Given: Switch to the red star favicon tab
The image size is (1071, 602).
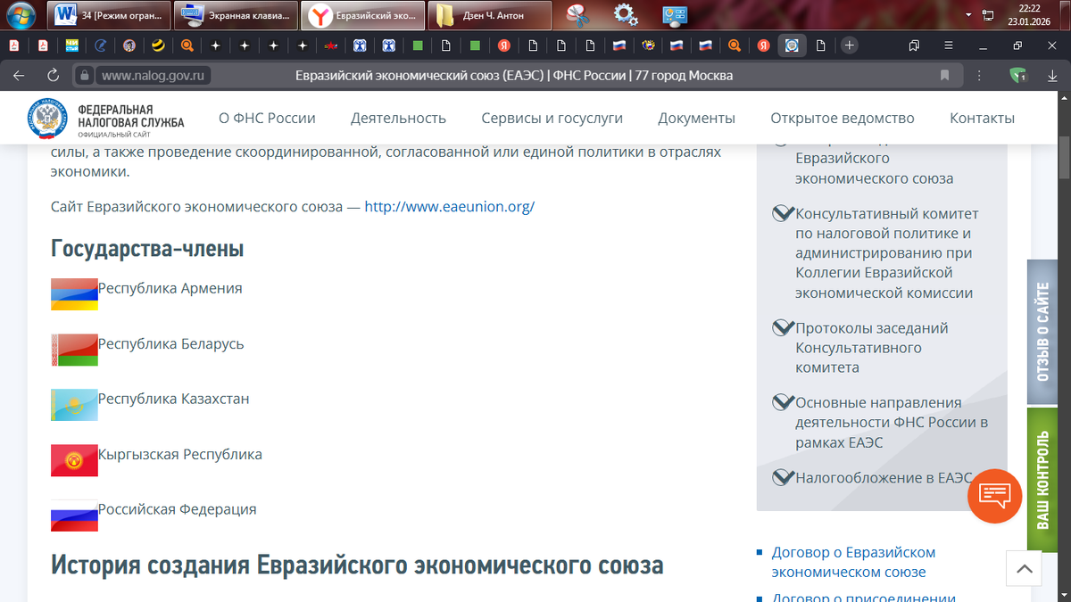Looking at the screenshot, I should [331, 45].
